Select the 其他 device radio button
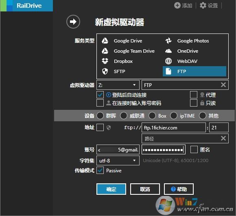The image size is (236, 216). point(203,116)
